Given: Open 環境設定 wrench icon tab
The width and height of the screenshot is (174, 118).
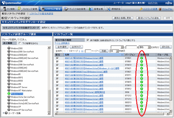Looking at the screenshot, I should [x=108, y=9].
